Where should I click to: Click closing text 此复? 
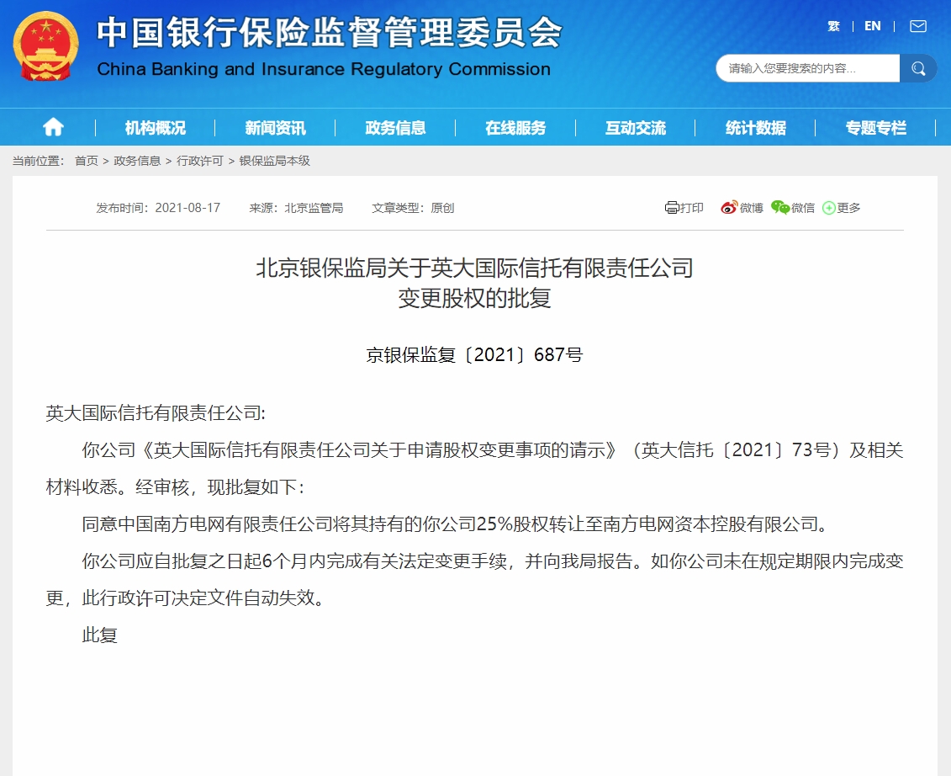[x=99, y=635]
